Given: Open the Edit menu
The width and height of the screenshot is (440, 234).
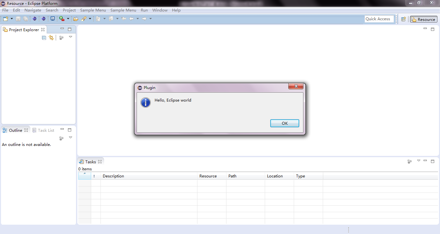Looking at the screenshot, I should coord(16,10).
